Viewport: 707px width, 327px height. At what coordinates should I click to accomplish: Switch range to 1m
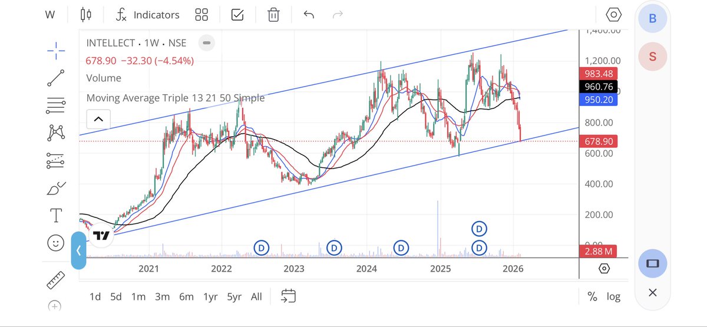coord(138,296)
